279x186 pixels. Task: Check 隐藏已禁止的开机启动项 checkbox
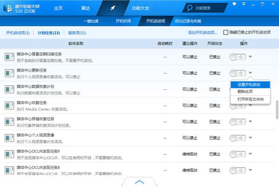point(226,33)
